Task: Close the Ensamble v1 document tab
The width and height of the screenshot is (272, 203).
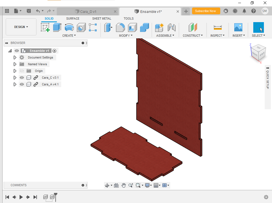Action: [178, 11]
